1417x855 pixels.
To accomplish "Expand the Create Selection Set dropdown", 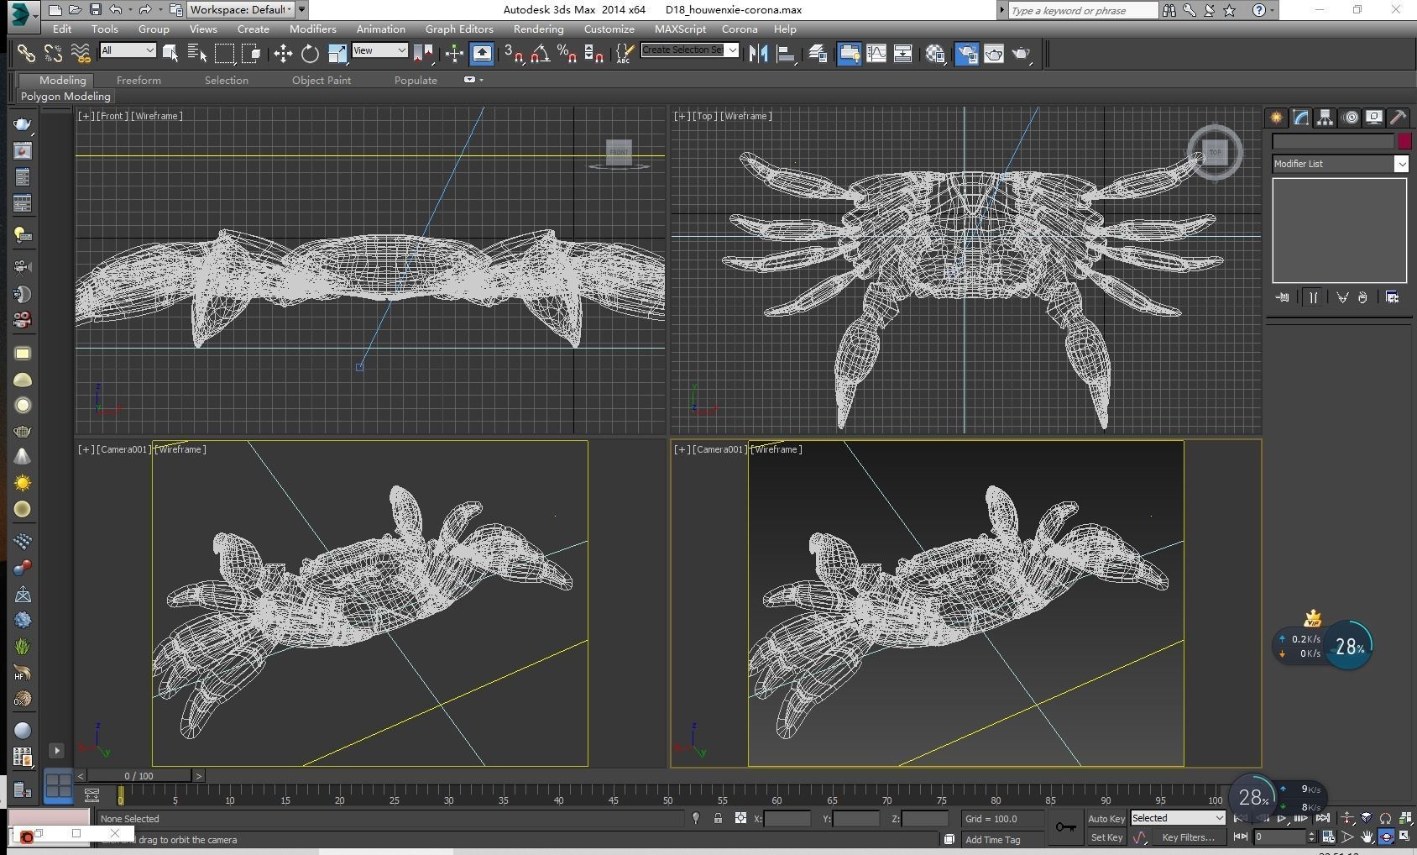I will 732,50.
